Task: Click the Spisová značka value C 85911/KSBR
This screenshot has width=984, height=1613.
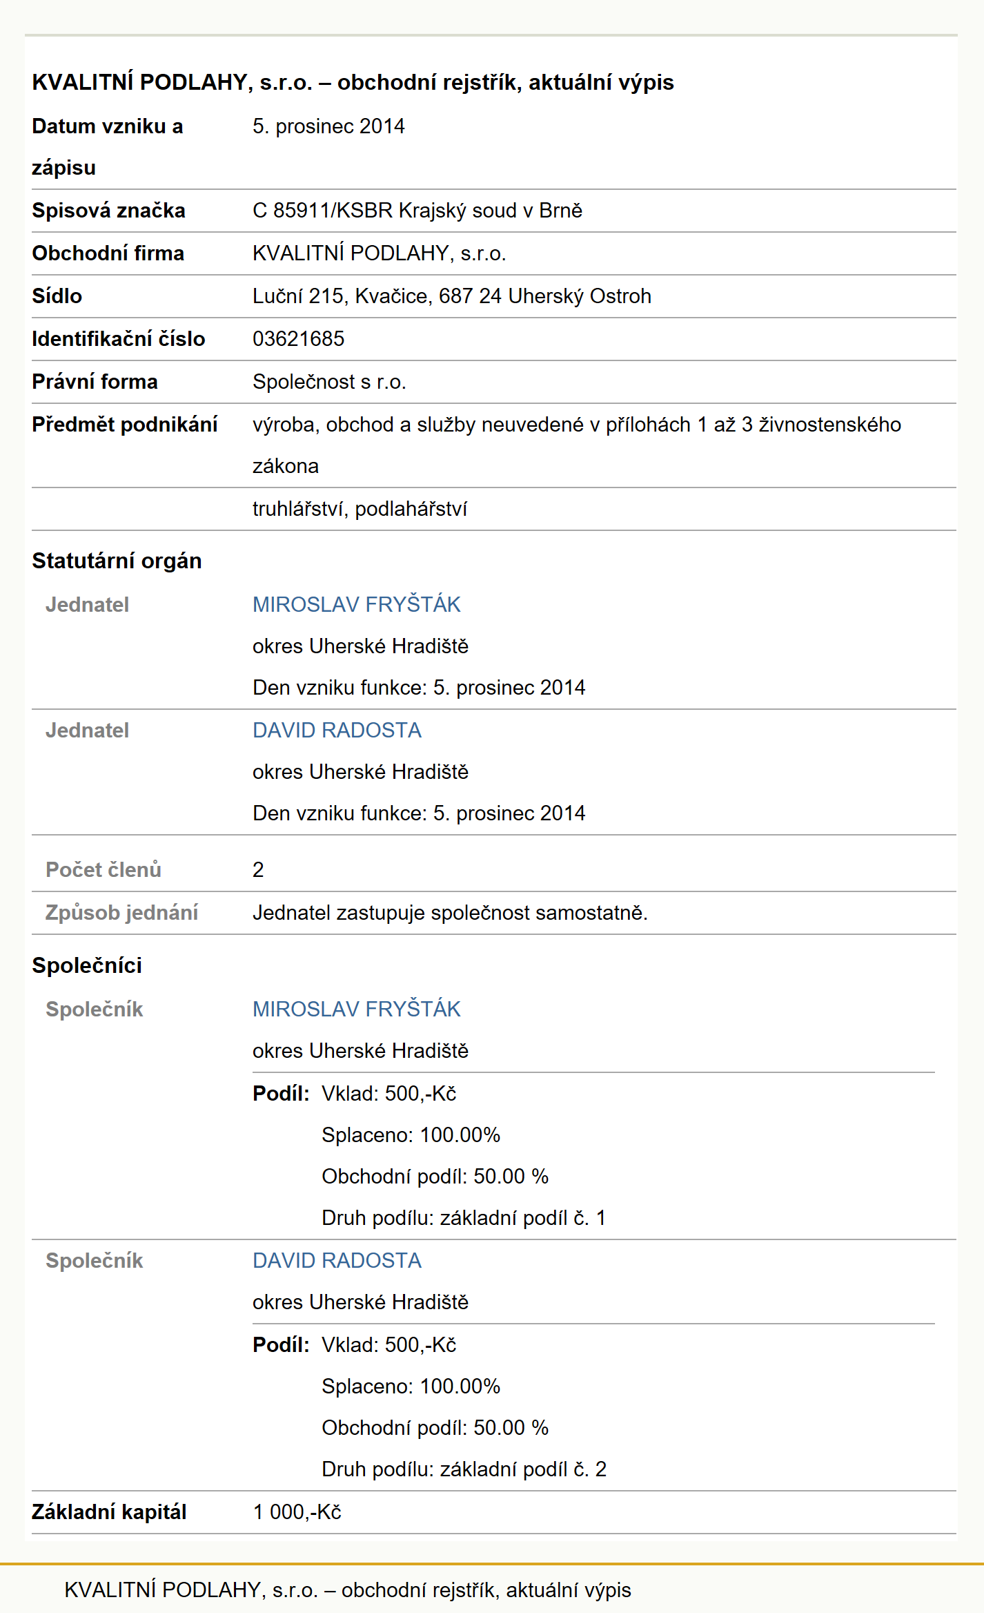Action: [417, 211]
